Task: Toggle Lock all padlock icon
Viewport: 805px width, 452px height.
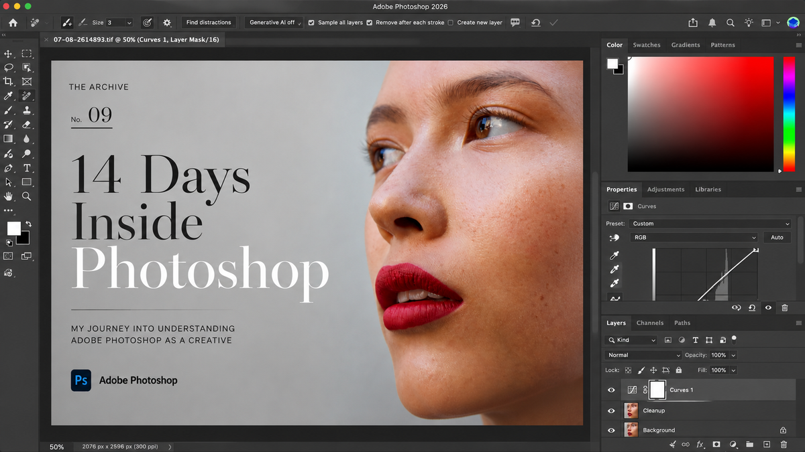Action: 679,370
